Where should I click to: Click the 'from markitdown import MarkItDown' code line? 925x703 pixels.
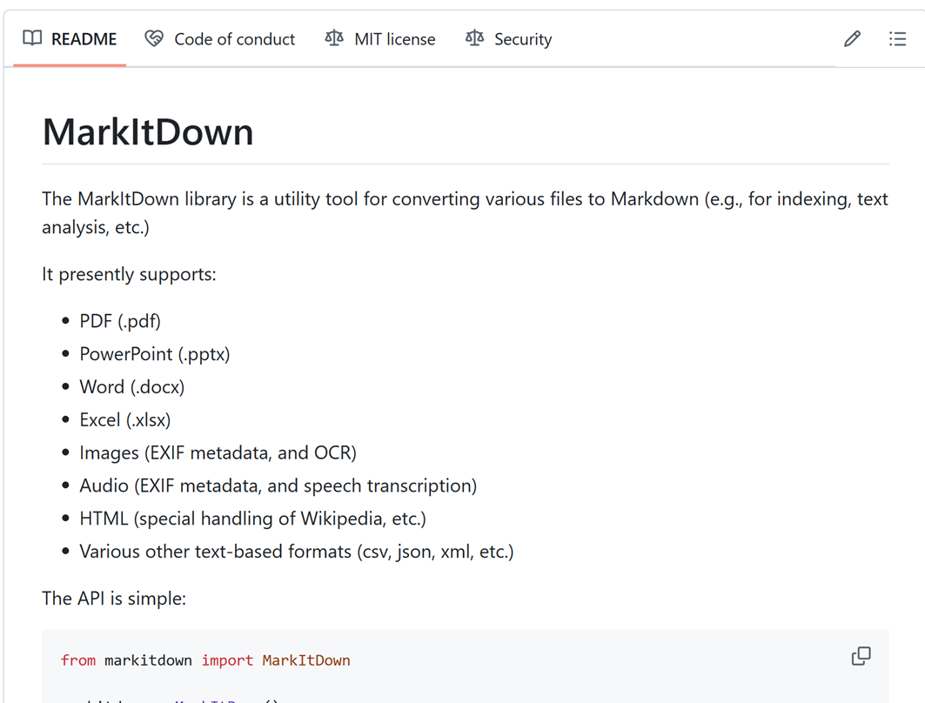204,660
